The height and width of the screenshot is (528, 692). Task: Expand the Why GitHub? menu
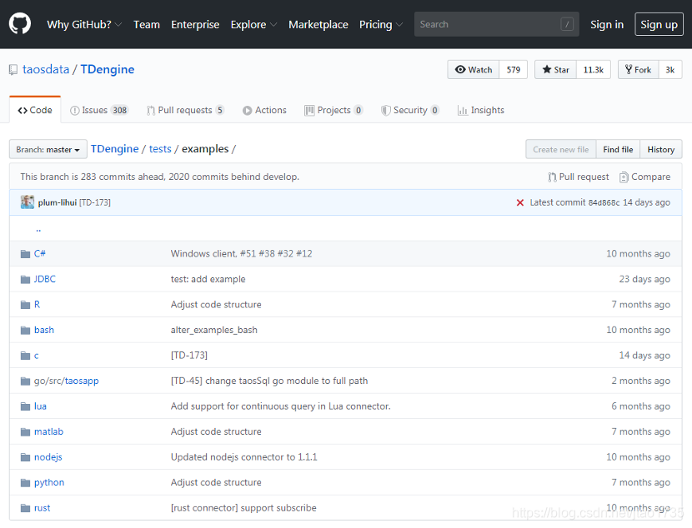click(84, 25)
